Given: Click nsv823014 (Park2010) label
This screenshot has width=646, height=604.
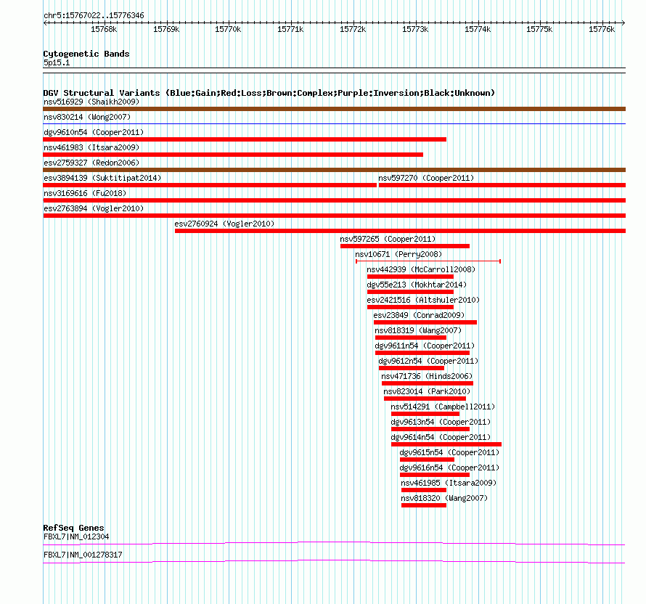Looking at the screenshot, I should tap(427, 391).
